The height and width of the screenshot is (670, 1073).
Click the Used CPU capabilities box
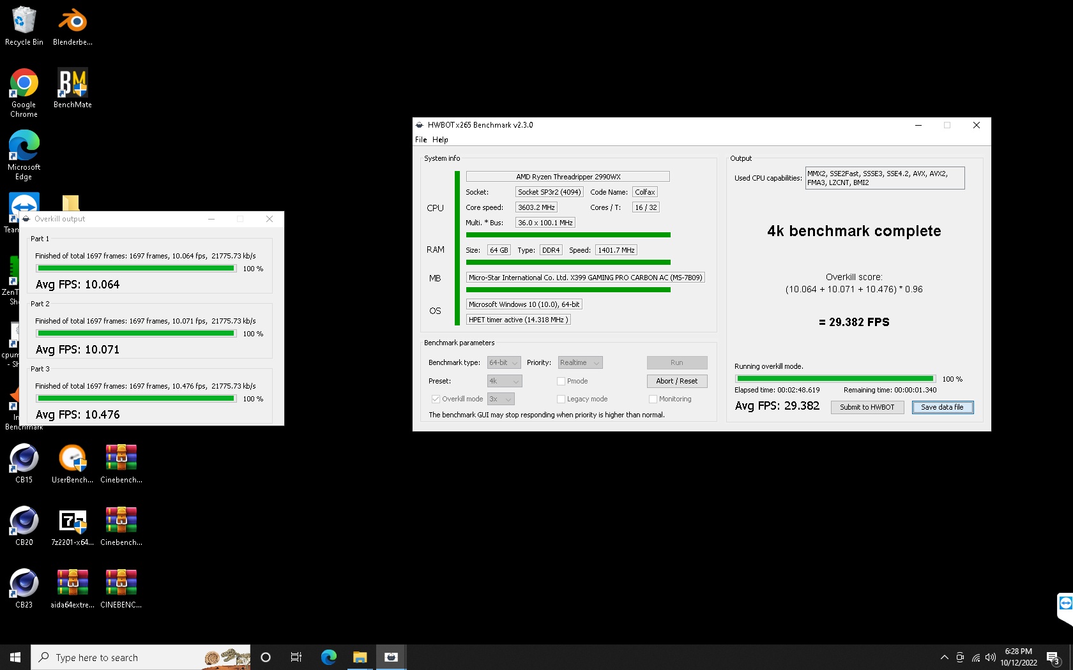[x=885, y=178]
